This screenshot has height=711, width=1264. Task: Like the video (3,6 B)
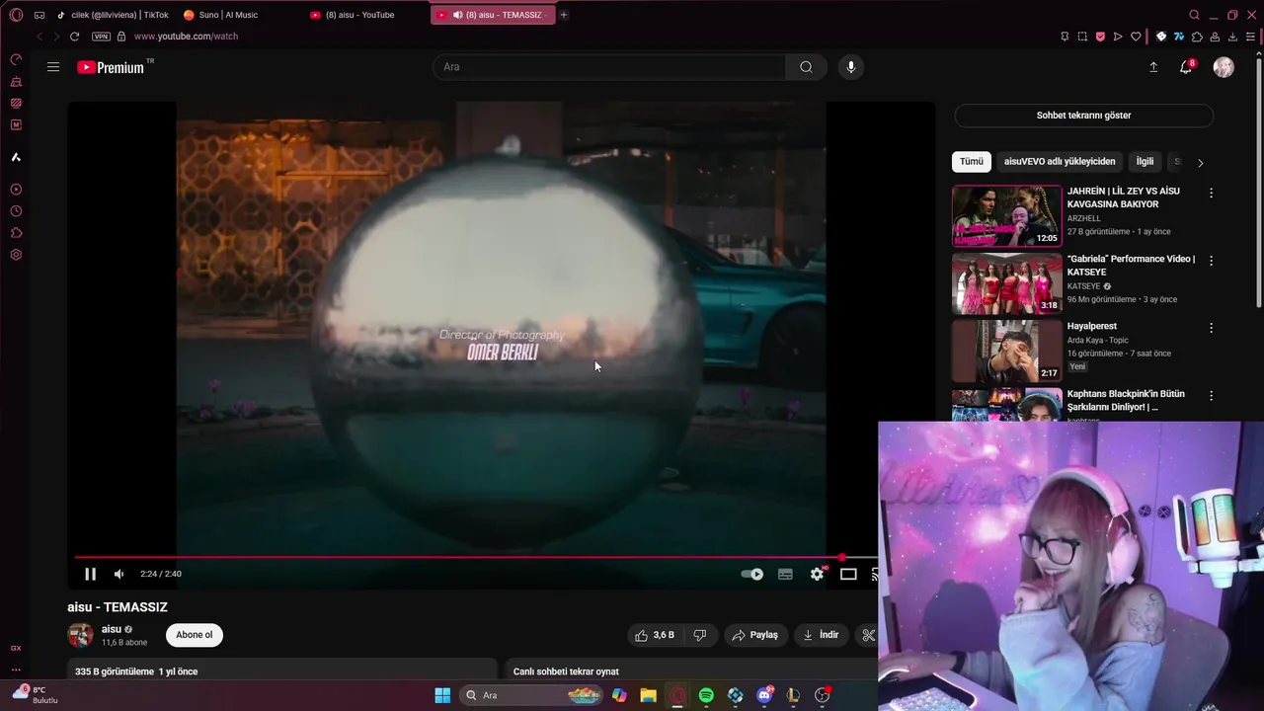point(655,635)
